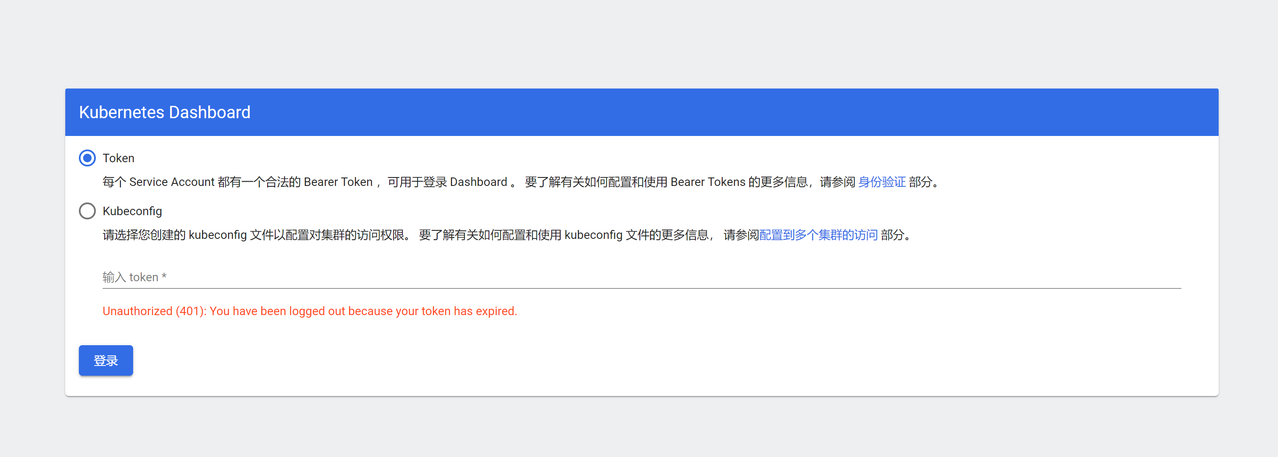
Task: Click 部分 text after the 身份验证 link
Action: coord(920,182)
